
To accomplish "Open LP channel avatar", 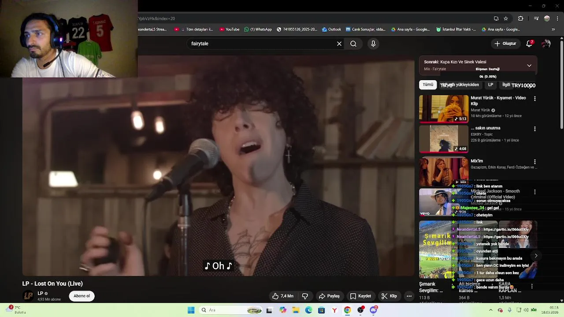I will click(28, 296).
